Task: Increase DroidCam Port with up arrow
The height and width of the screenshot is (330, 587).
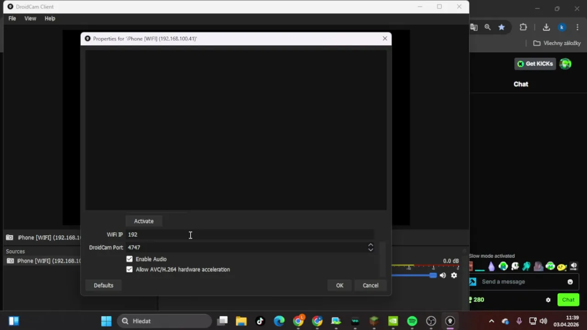Action: tap(371, 245)
